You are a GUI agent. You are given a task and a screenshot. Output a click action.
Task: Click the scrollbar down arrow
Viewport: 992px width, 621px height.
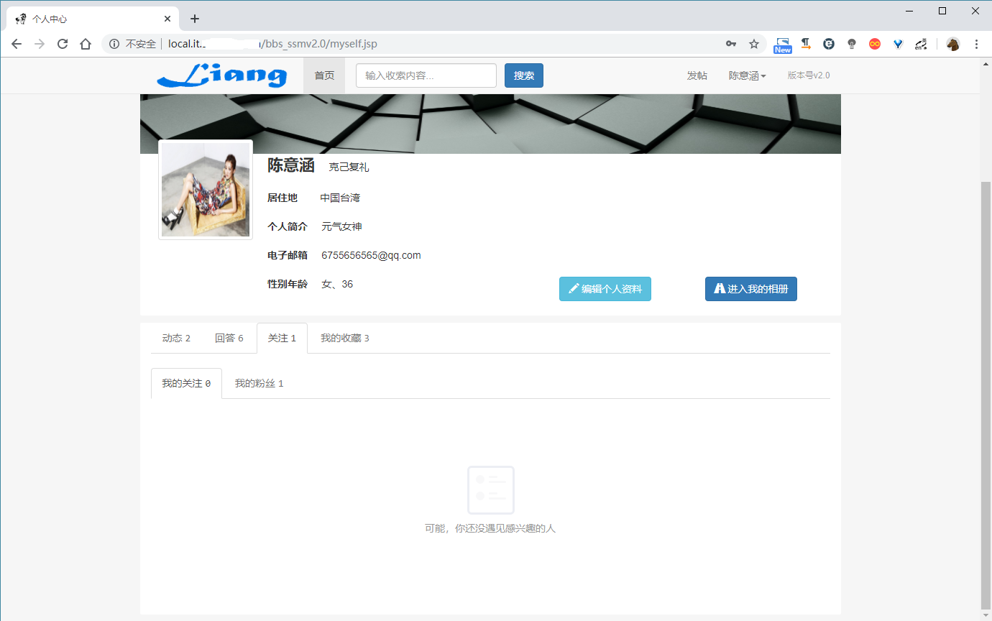(x=986, y=615)
